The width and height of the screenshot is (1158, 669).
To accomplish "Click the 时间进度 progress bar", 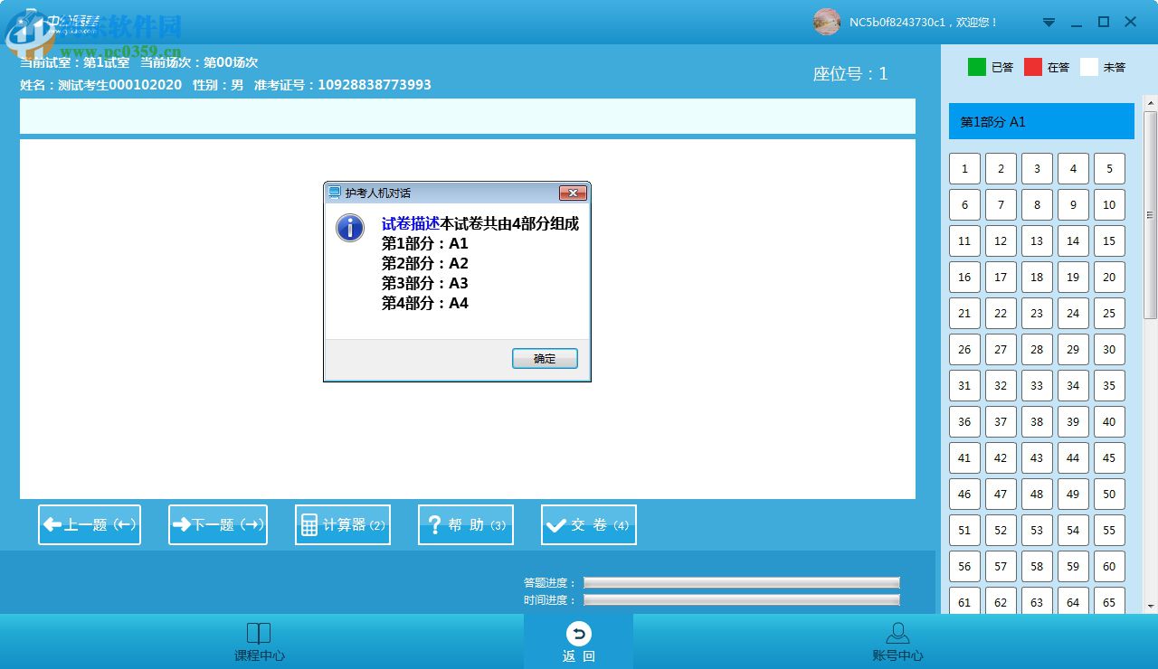I will pyautogui.click(x=742, y=600).
